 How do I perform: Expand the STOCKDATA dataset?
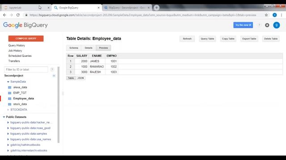click(8, 110)
